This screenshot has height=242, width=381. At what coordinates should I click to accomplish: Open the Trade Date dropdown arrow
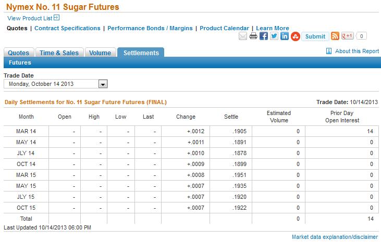[103, 84]
